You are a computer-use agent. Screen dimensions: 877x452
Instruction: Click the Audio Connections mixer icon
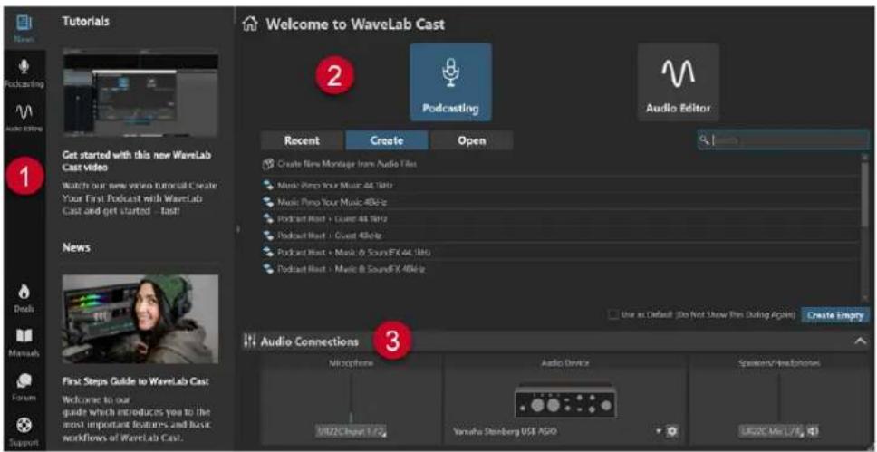[249, 341]
